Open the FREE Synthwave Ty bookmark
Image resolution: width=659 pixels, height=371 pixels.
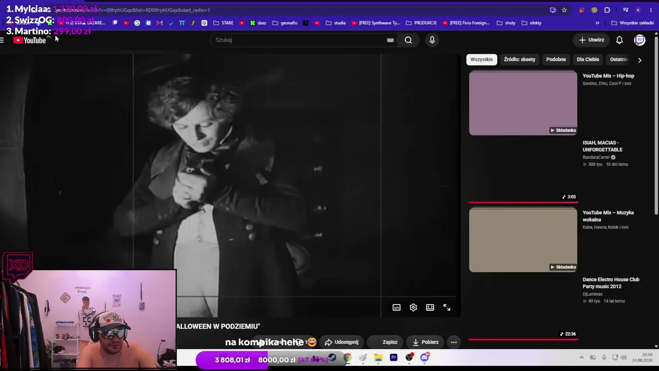point(376,23)
